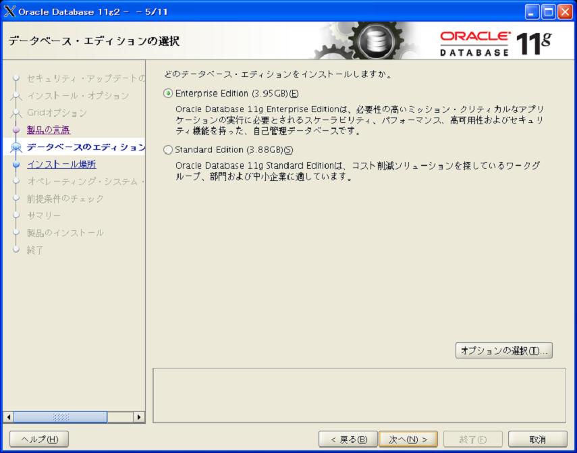Click the question text どのデータベース・エディションを
The width and height of the screenshot is (577, 453).
coord(278,74)
